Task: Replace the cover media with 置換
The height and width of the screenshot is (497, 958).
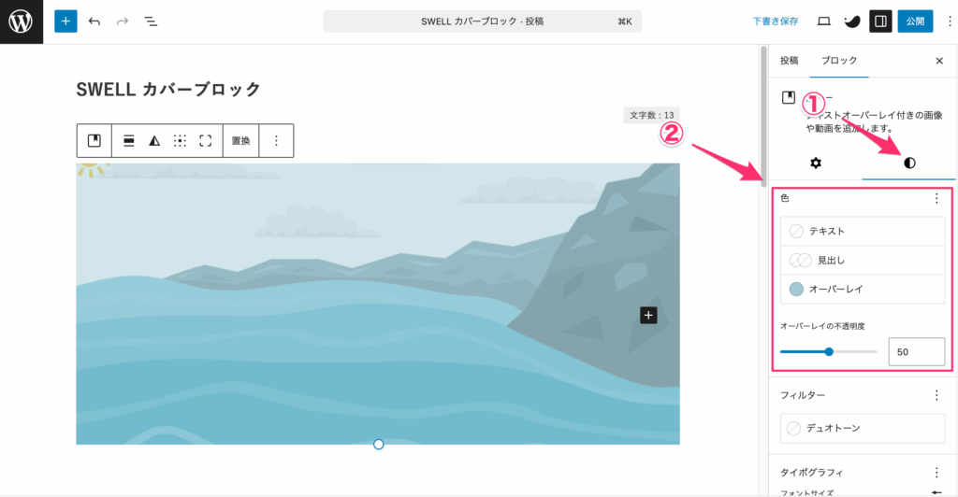Action: click(x=240, y=141)
